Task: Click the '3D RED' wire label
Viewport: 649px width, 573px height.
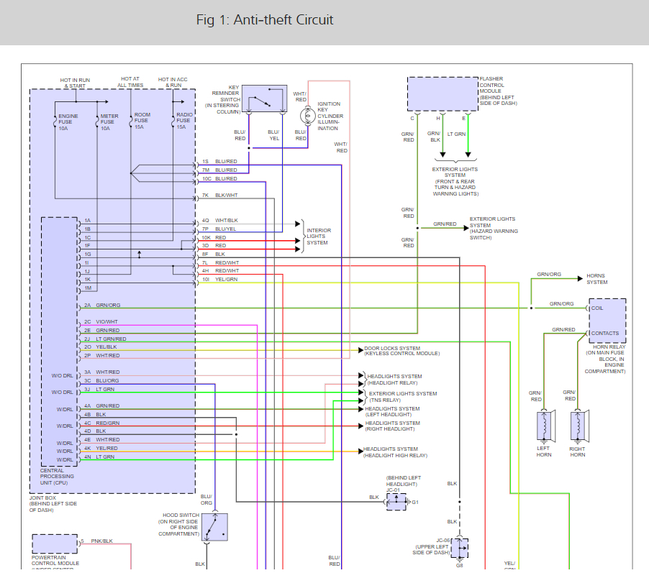Action: click(x=214, y=245)
